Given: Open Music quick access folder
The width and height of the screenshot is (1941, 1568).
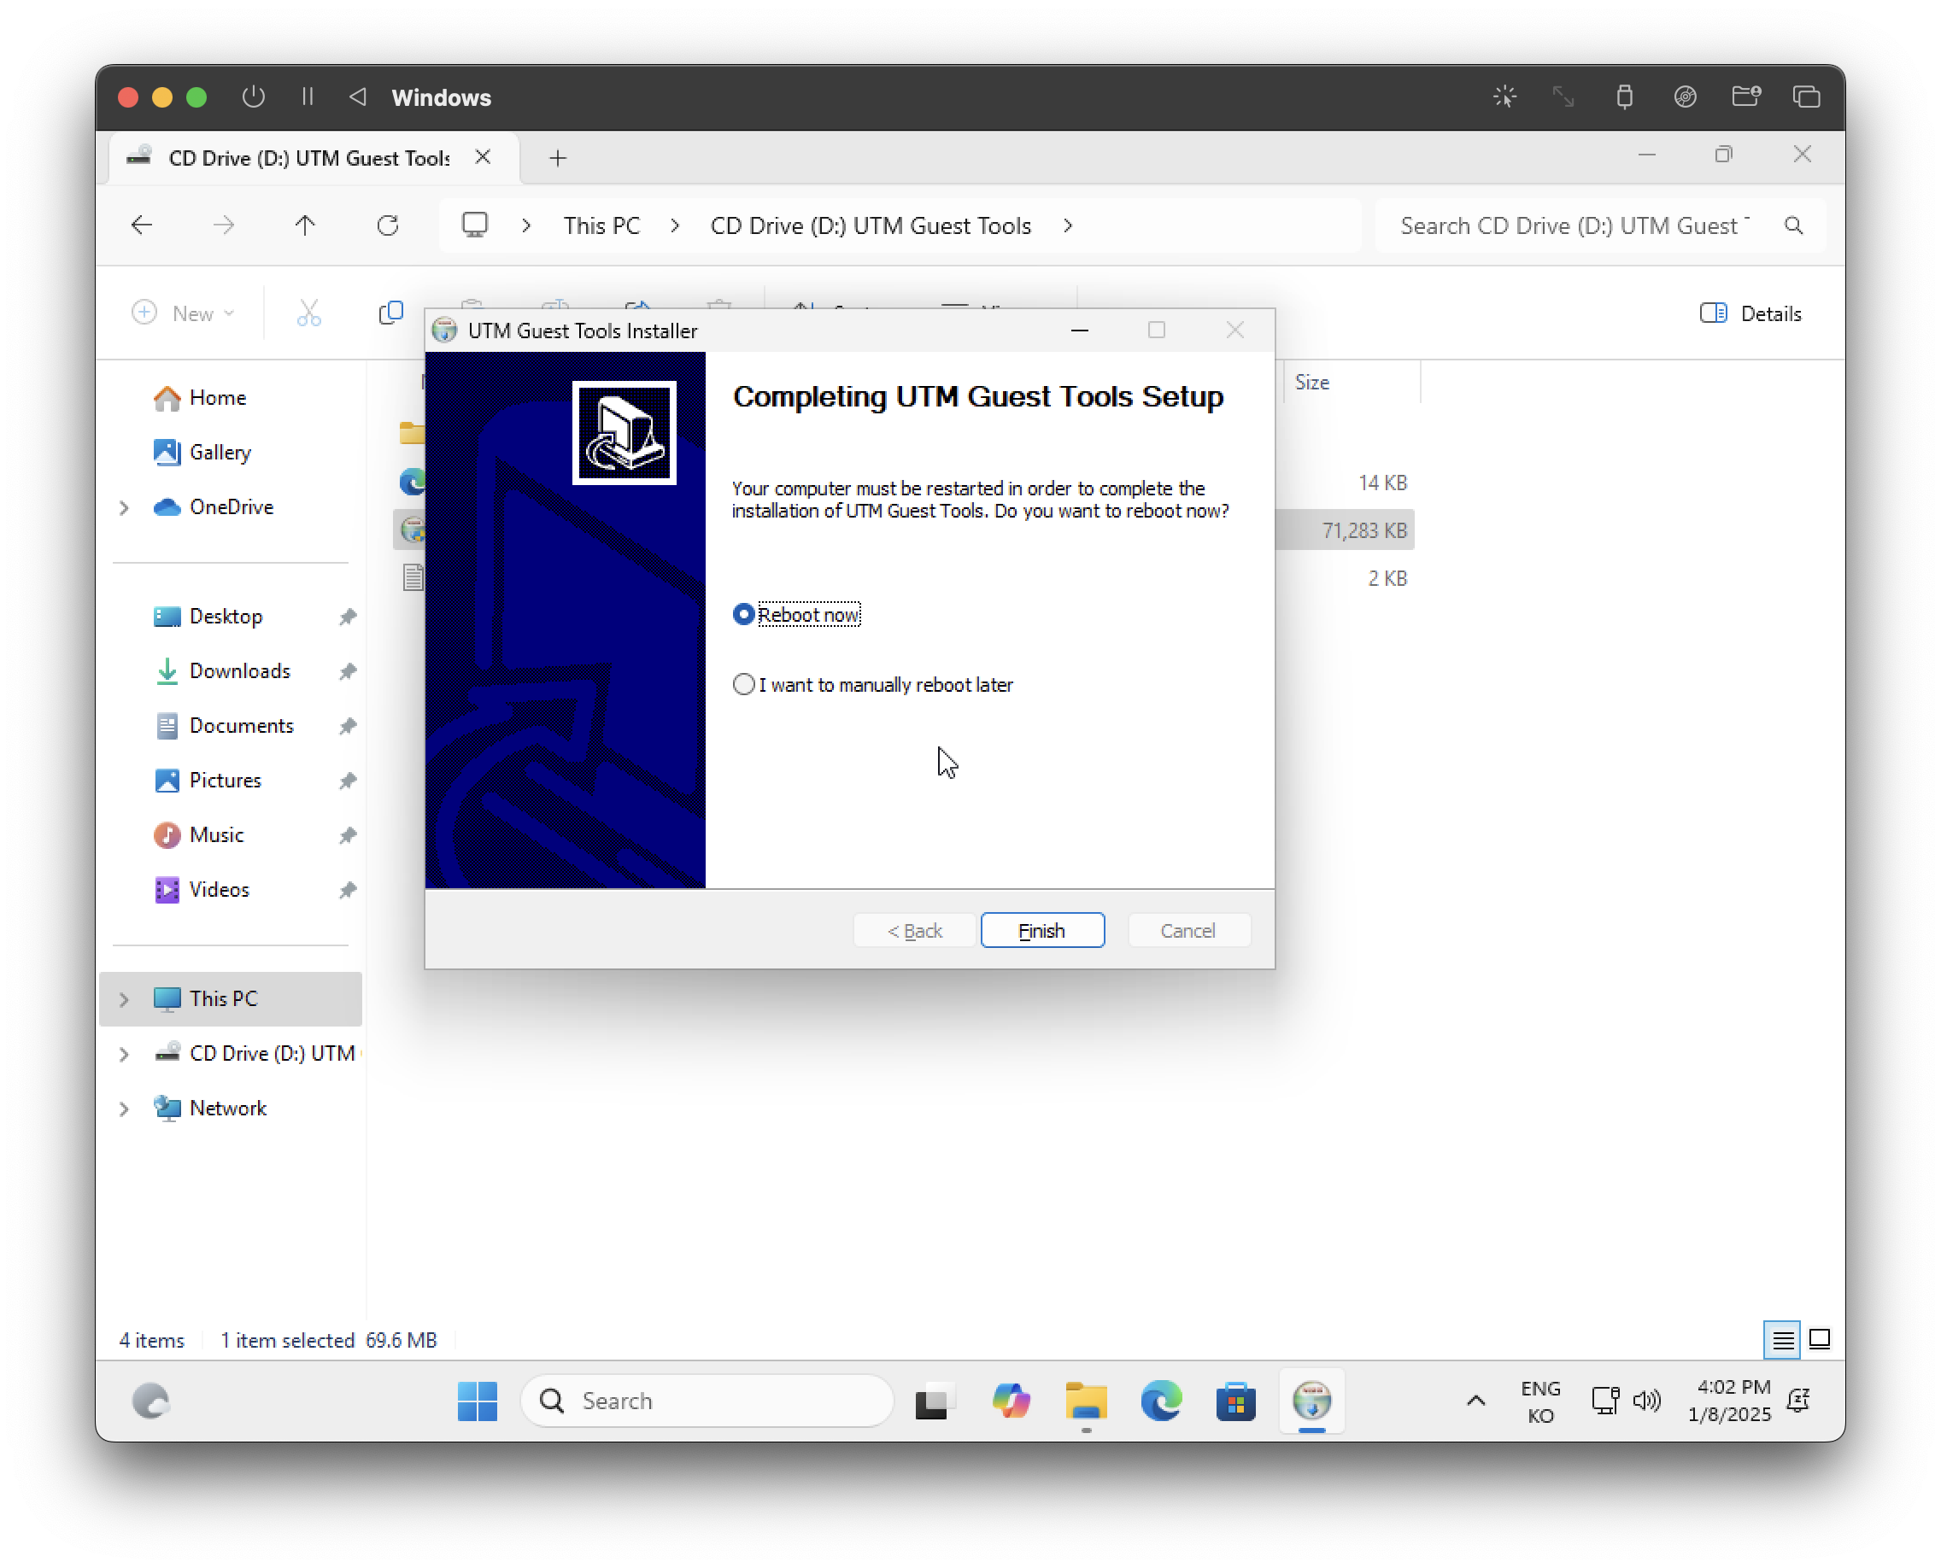Looking at the screenshot, I should pyautogui.click(x=217, y=835).
